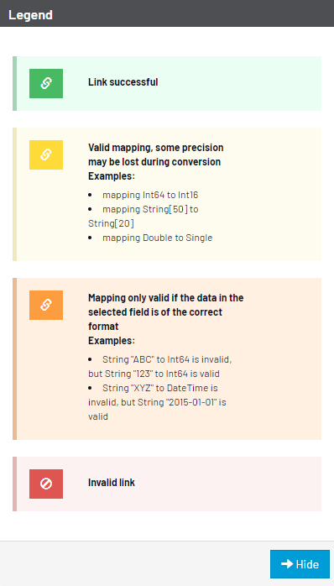The width and height of the screenshot is (334, 586).
Task: Click the 'Valid mapping, some precision' heading
Action: pyautogui.click(x=156, y=148)
